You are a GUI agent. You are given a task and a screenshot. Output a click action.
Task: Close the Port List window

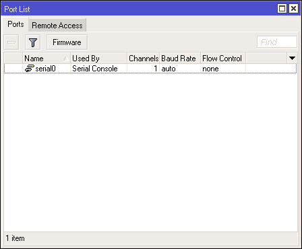point(293,9)
